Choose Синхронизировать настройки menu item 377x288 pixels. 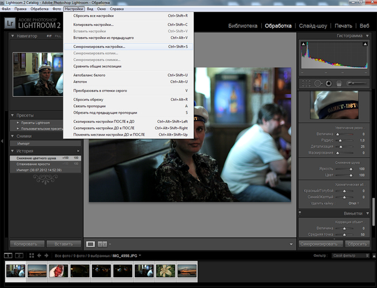pos(128,47)
